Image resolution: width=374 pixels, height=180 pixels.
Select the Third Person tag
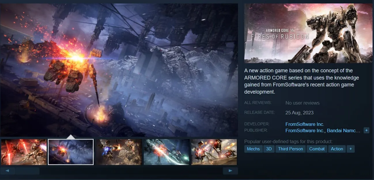click(x=290, y=149)
